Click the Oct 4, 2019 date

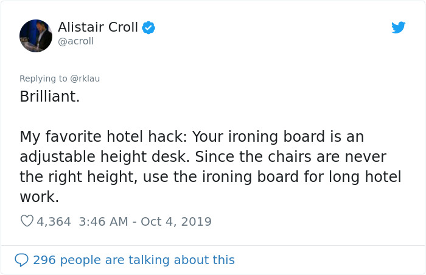coord(176,221)
